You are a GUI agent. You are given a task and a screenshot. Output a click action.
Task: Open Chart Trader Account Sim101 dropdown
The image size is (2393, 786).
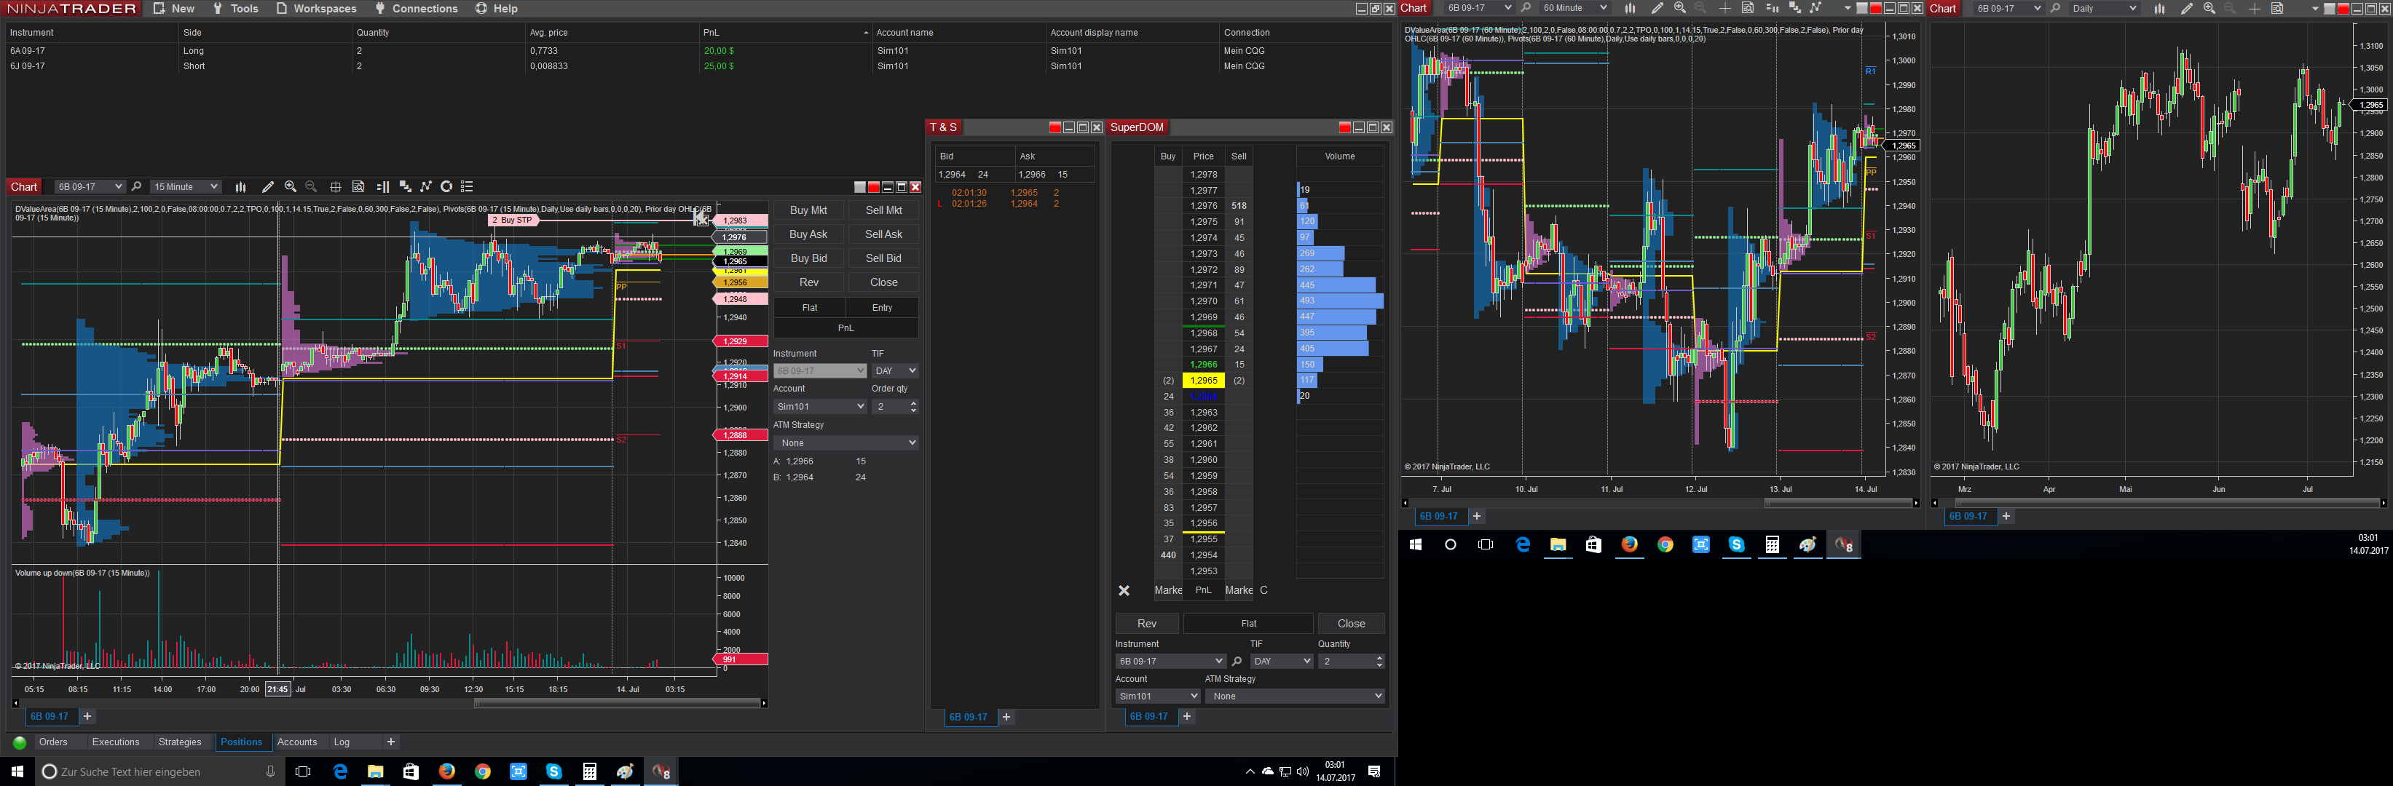tap(820, 406)
